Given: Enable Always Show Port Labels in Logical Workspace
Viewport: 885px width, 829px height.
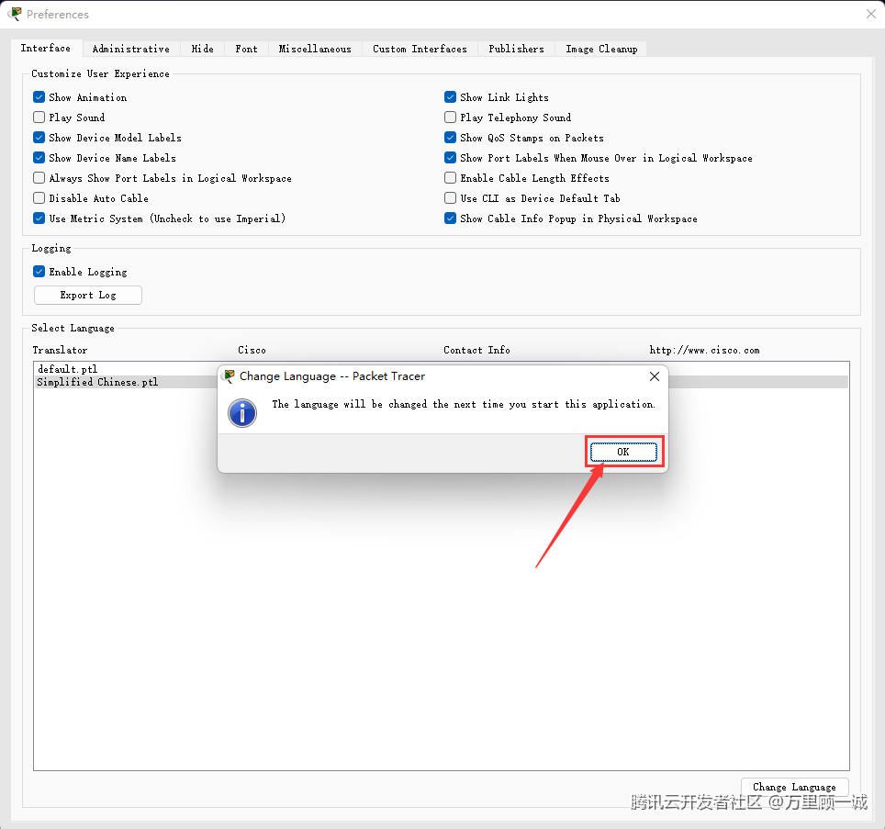Looking at the screenshot, I should (x=39, y=178).
